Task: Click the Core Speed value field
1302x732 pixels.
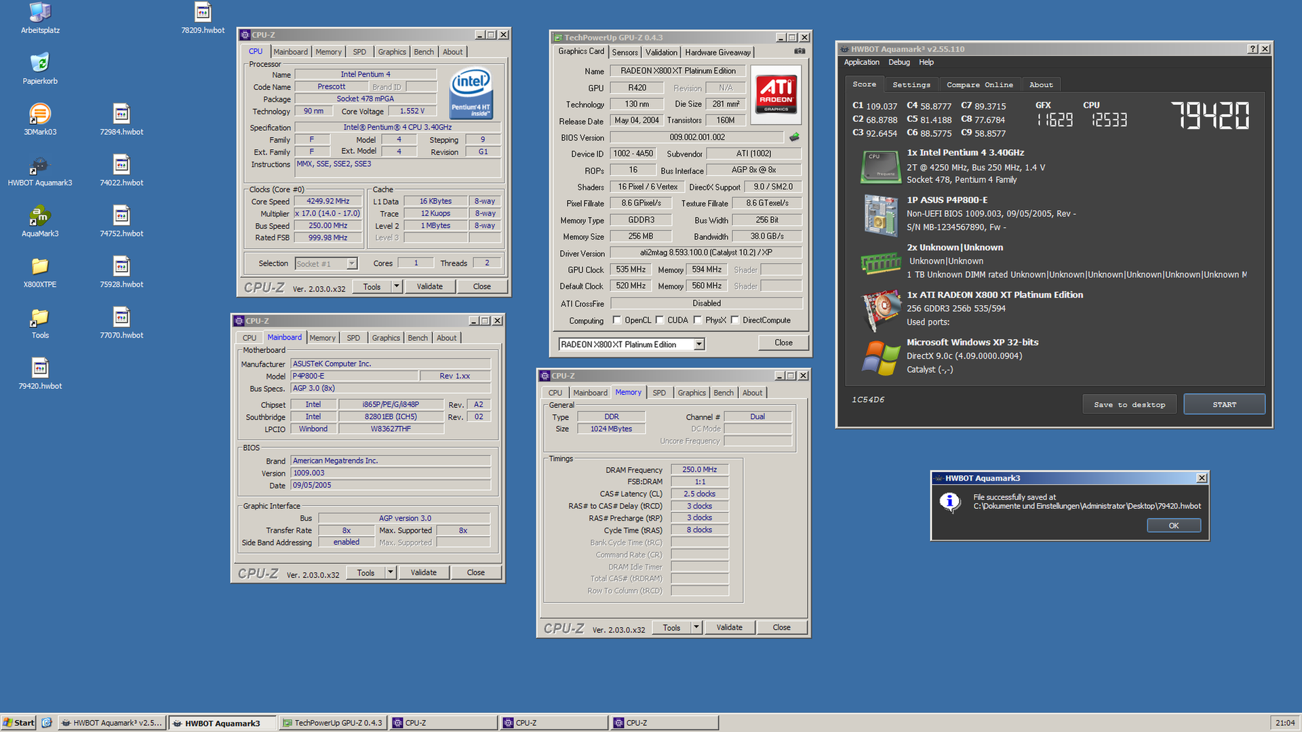Action: click(x=328, y=201)
